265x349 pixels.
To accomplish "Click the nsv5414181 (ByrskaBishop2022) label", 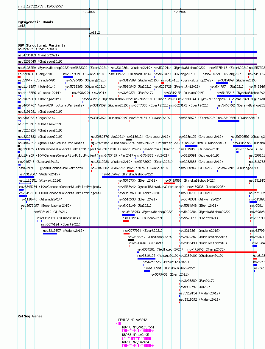I will 187,80.
